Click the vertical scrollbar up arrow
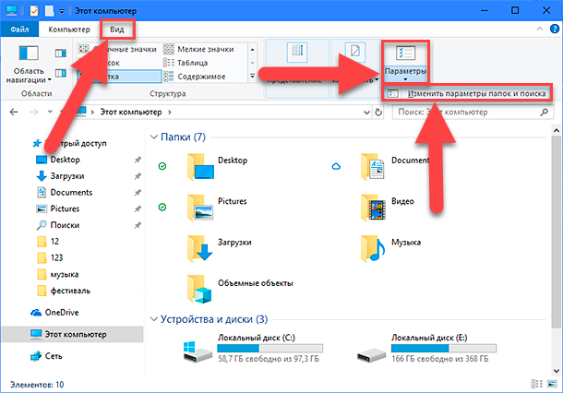This screenshot has width=563, height=393. (x=557, y=131)
